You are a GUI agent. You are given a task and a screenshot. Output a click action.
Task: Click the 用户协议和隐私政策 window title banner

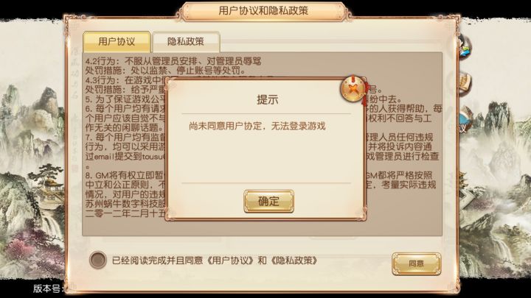tap(263, 11)
